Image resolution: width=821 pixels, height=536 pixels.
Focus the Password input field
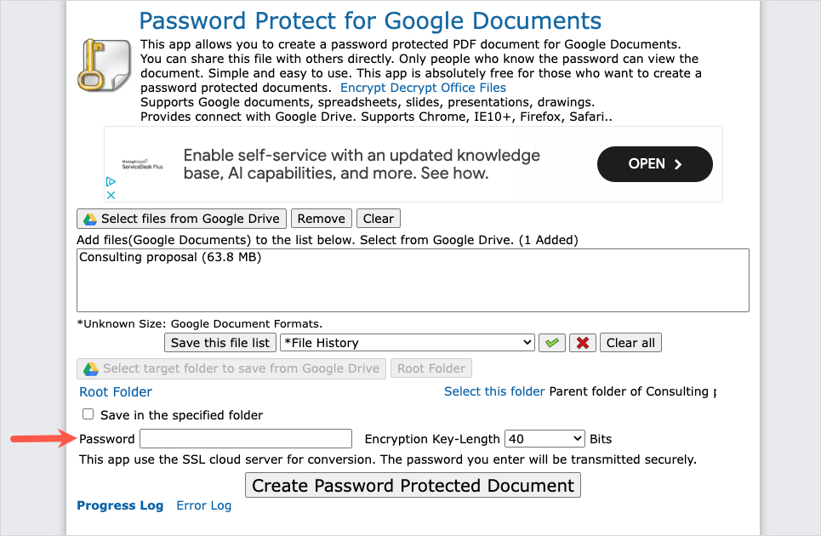click(x=246, y=439)
